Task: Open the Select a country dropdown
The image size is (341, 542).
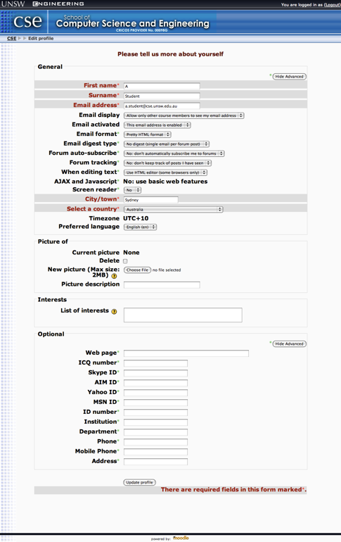Action: pos(173,210)
